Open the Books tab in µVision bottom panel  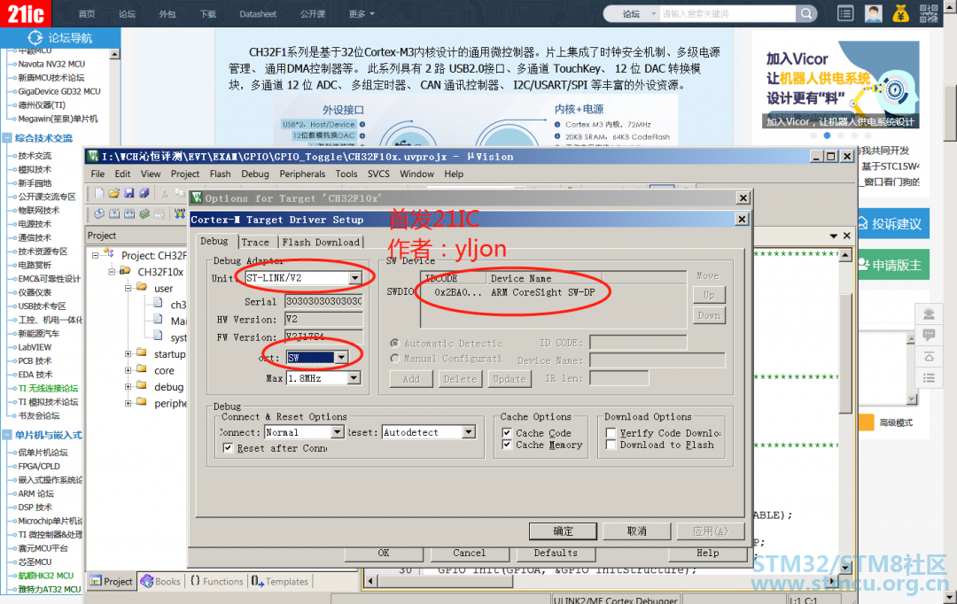(x=161, y=582)
